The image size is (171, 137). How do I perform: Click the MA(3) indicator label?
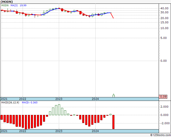pyautogui.click(x=14, y=6)
